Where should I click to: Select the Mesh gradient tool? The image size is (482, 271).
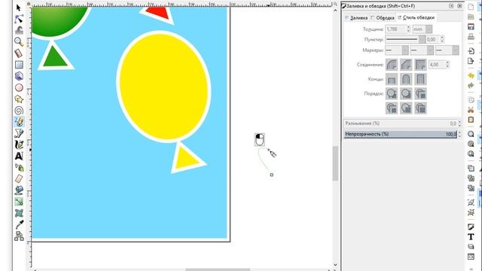coord(19,213)
